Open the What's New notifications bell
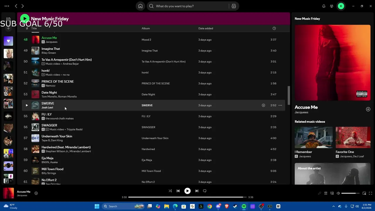 tap(324, 6)
